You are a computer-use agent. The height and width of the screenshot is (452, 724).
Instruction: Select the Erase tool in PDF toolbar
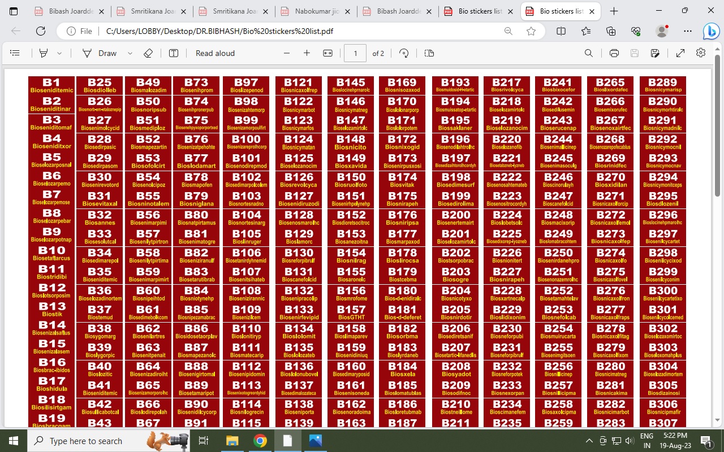pos(148,53)
